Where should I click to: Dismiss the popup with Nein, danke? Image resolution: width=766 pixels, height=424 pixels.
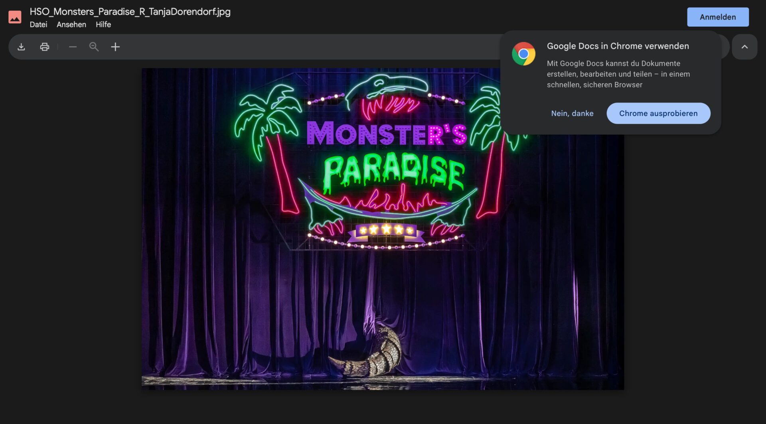tap(572, 114)
